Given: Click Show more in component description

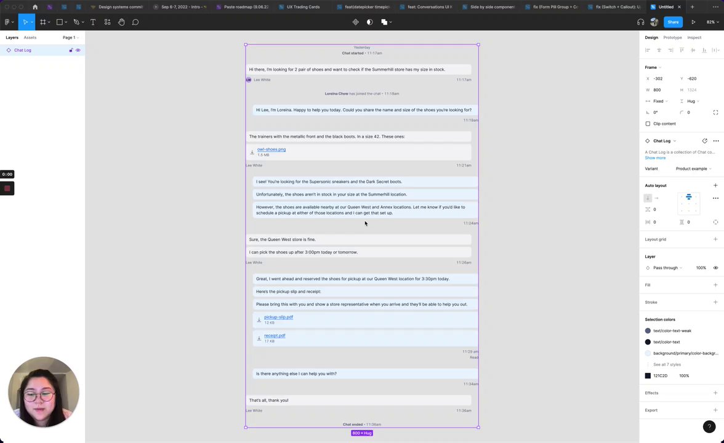Looking at the screenshot, I should point(655,158).
